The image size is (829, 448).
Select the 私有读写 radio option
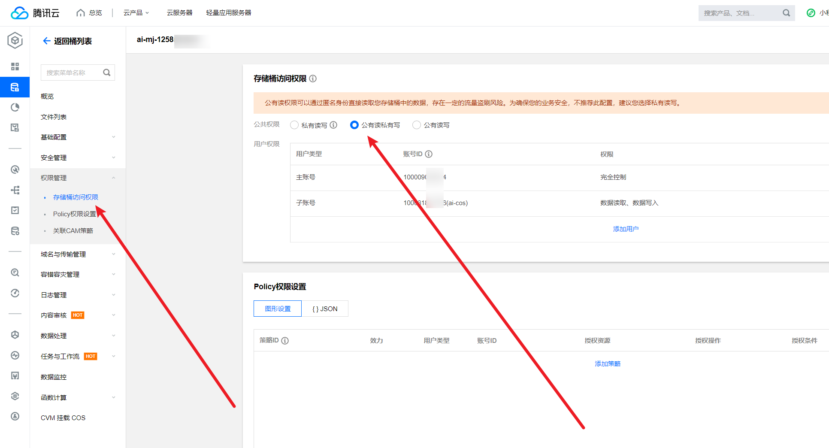coord(294,125)
